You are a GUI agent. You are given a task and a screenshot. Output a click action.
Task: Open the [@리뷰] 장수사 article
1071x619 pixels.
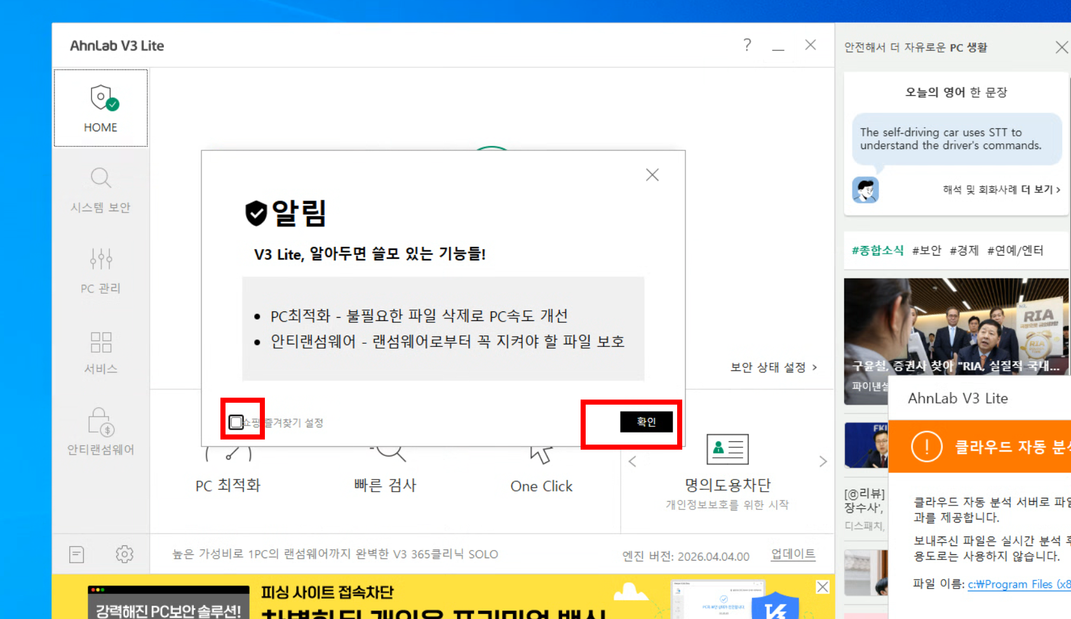[865, 500]
